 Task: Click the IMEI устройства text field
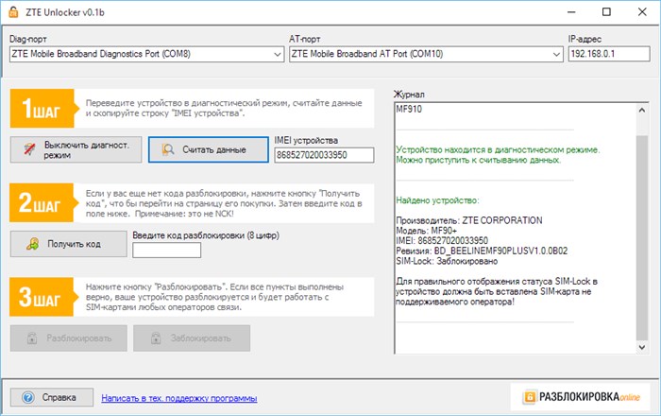point(324,155)
